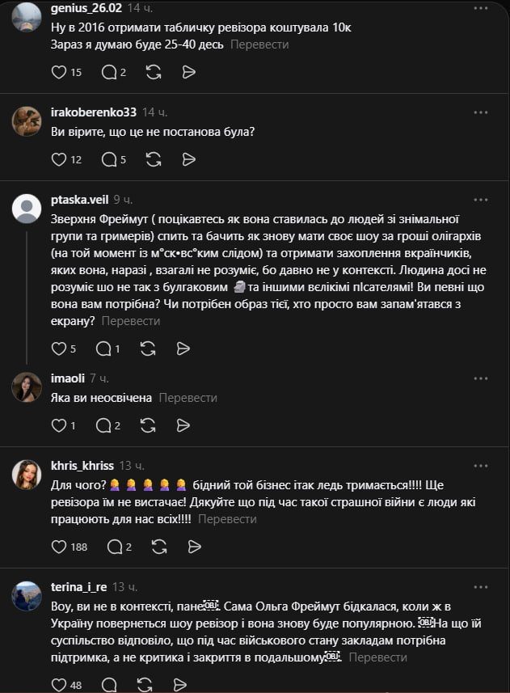Image resolution: width=510 pixels, height=693 pixels.
Task: Like irakoberenko33's comment
Action: click(59, 159)
